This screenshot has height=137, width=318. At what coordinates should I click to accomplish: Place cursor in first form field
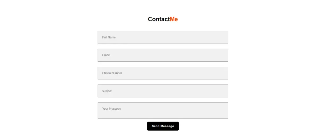(163, 37)
